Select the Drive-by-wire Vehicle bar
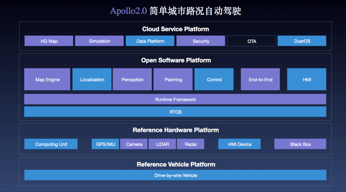Viewport: 346px width, 192px height. [x=176, y=175]
